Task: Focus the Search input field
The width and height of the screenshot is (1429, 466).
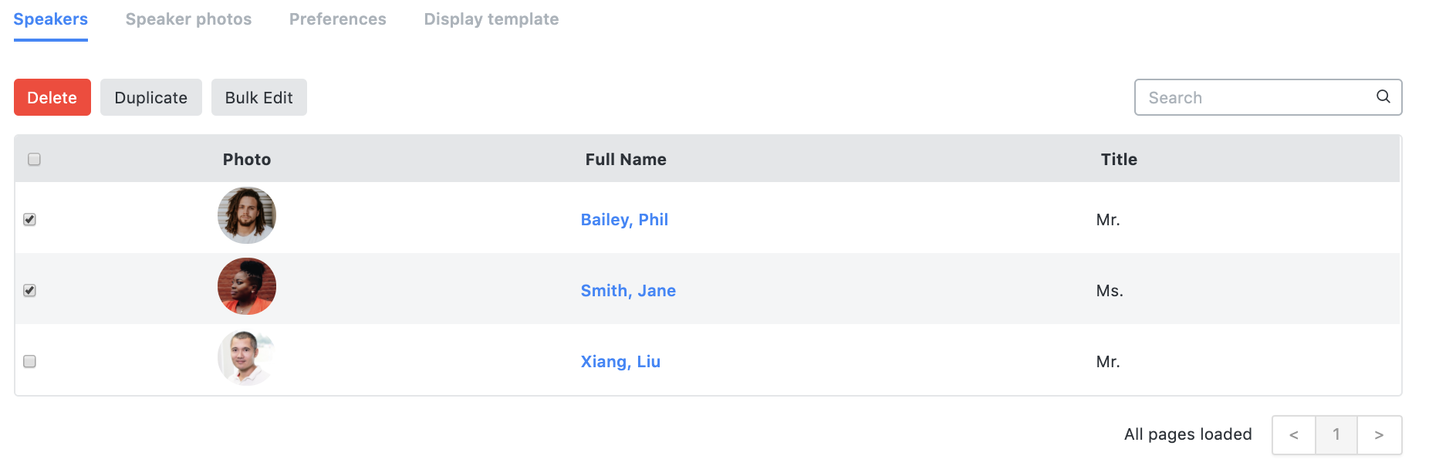Action: (1258, 97)
